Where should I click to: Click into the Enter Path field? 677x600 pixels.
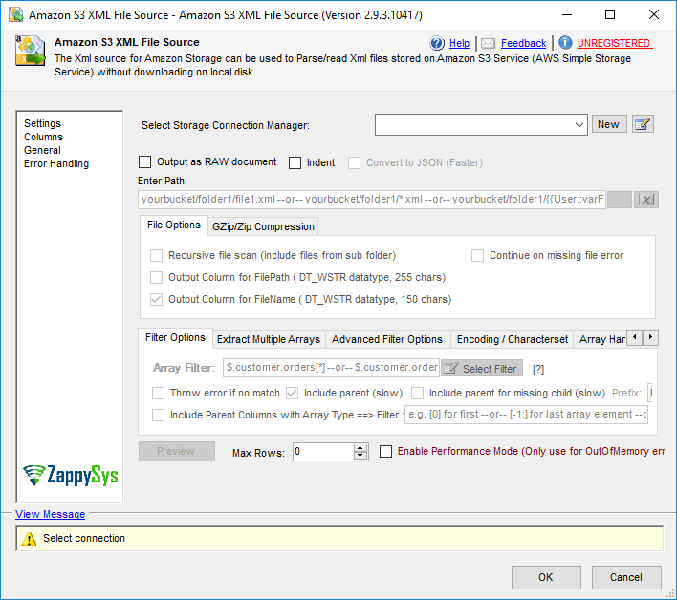click(x=372, y=200)
